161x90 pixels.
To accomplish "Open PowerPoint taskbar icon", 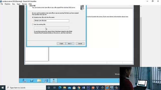I will (x=93, y=88).
